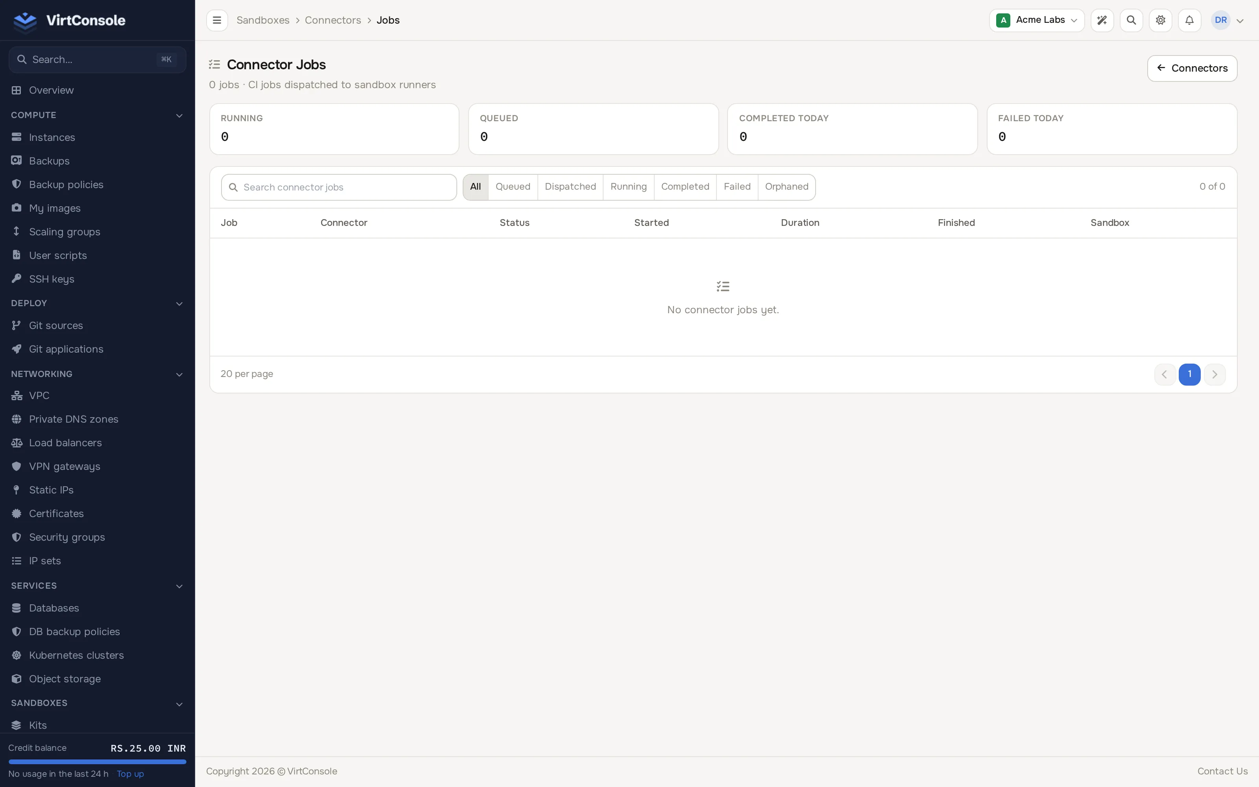
Task: Collapse the SANDBOXES section
Action: tap(97, 703)
